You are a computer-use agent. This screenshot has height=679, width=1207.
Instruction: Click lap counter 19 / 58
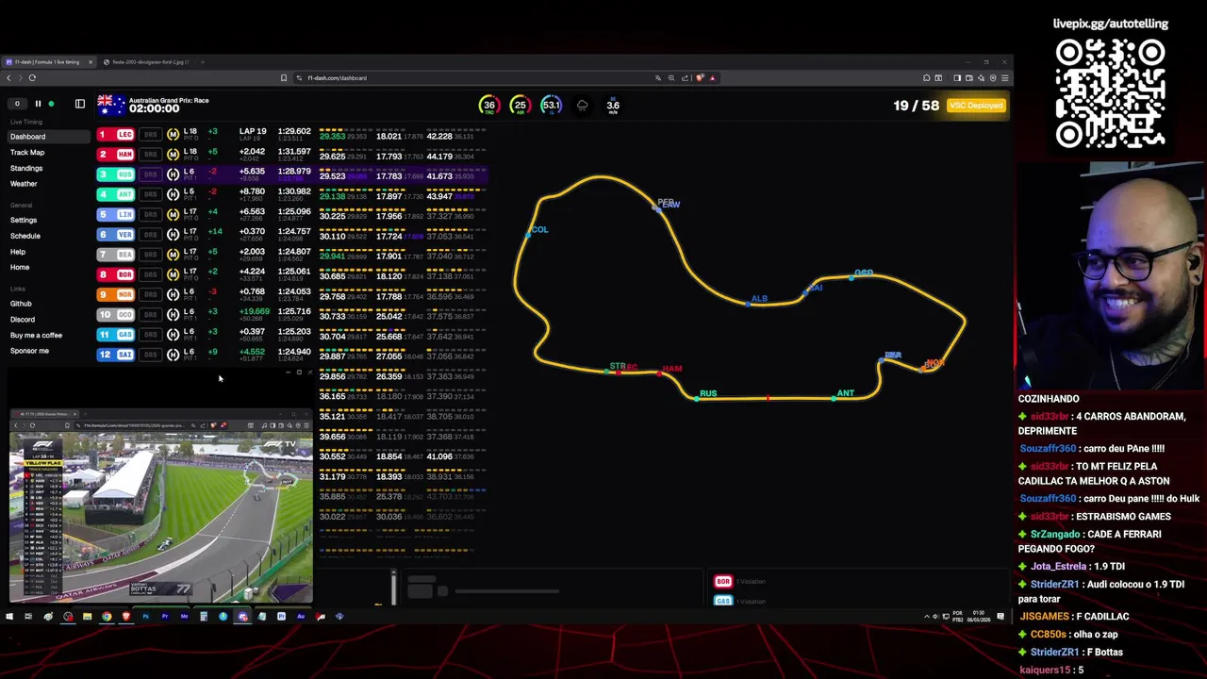(x=916, y=106)
